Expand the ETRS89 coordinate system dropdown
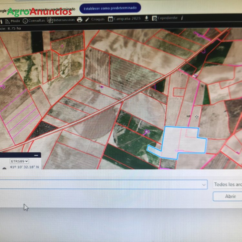This screenshot has height=242, width=242. tap(20, 161)
